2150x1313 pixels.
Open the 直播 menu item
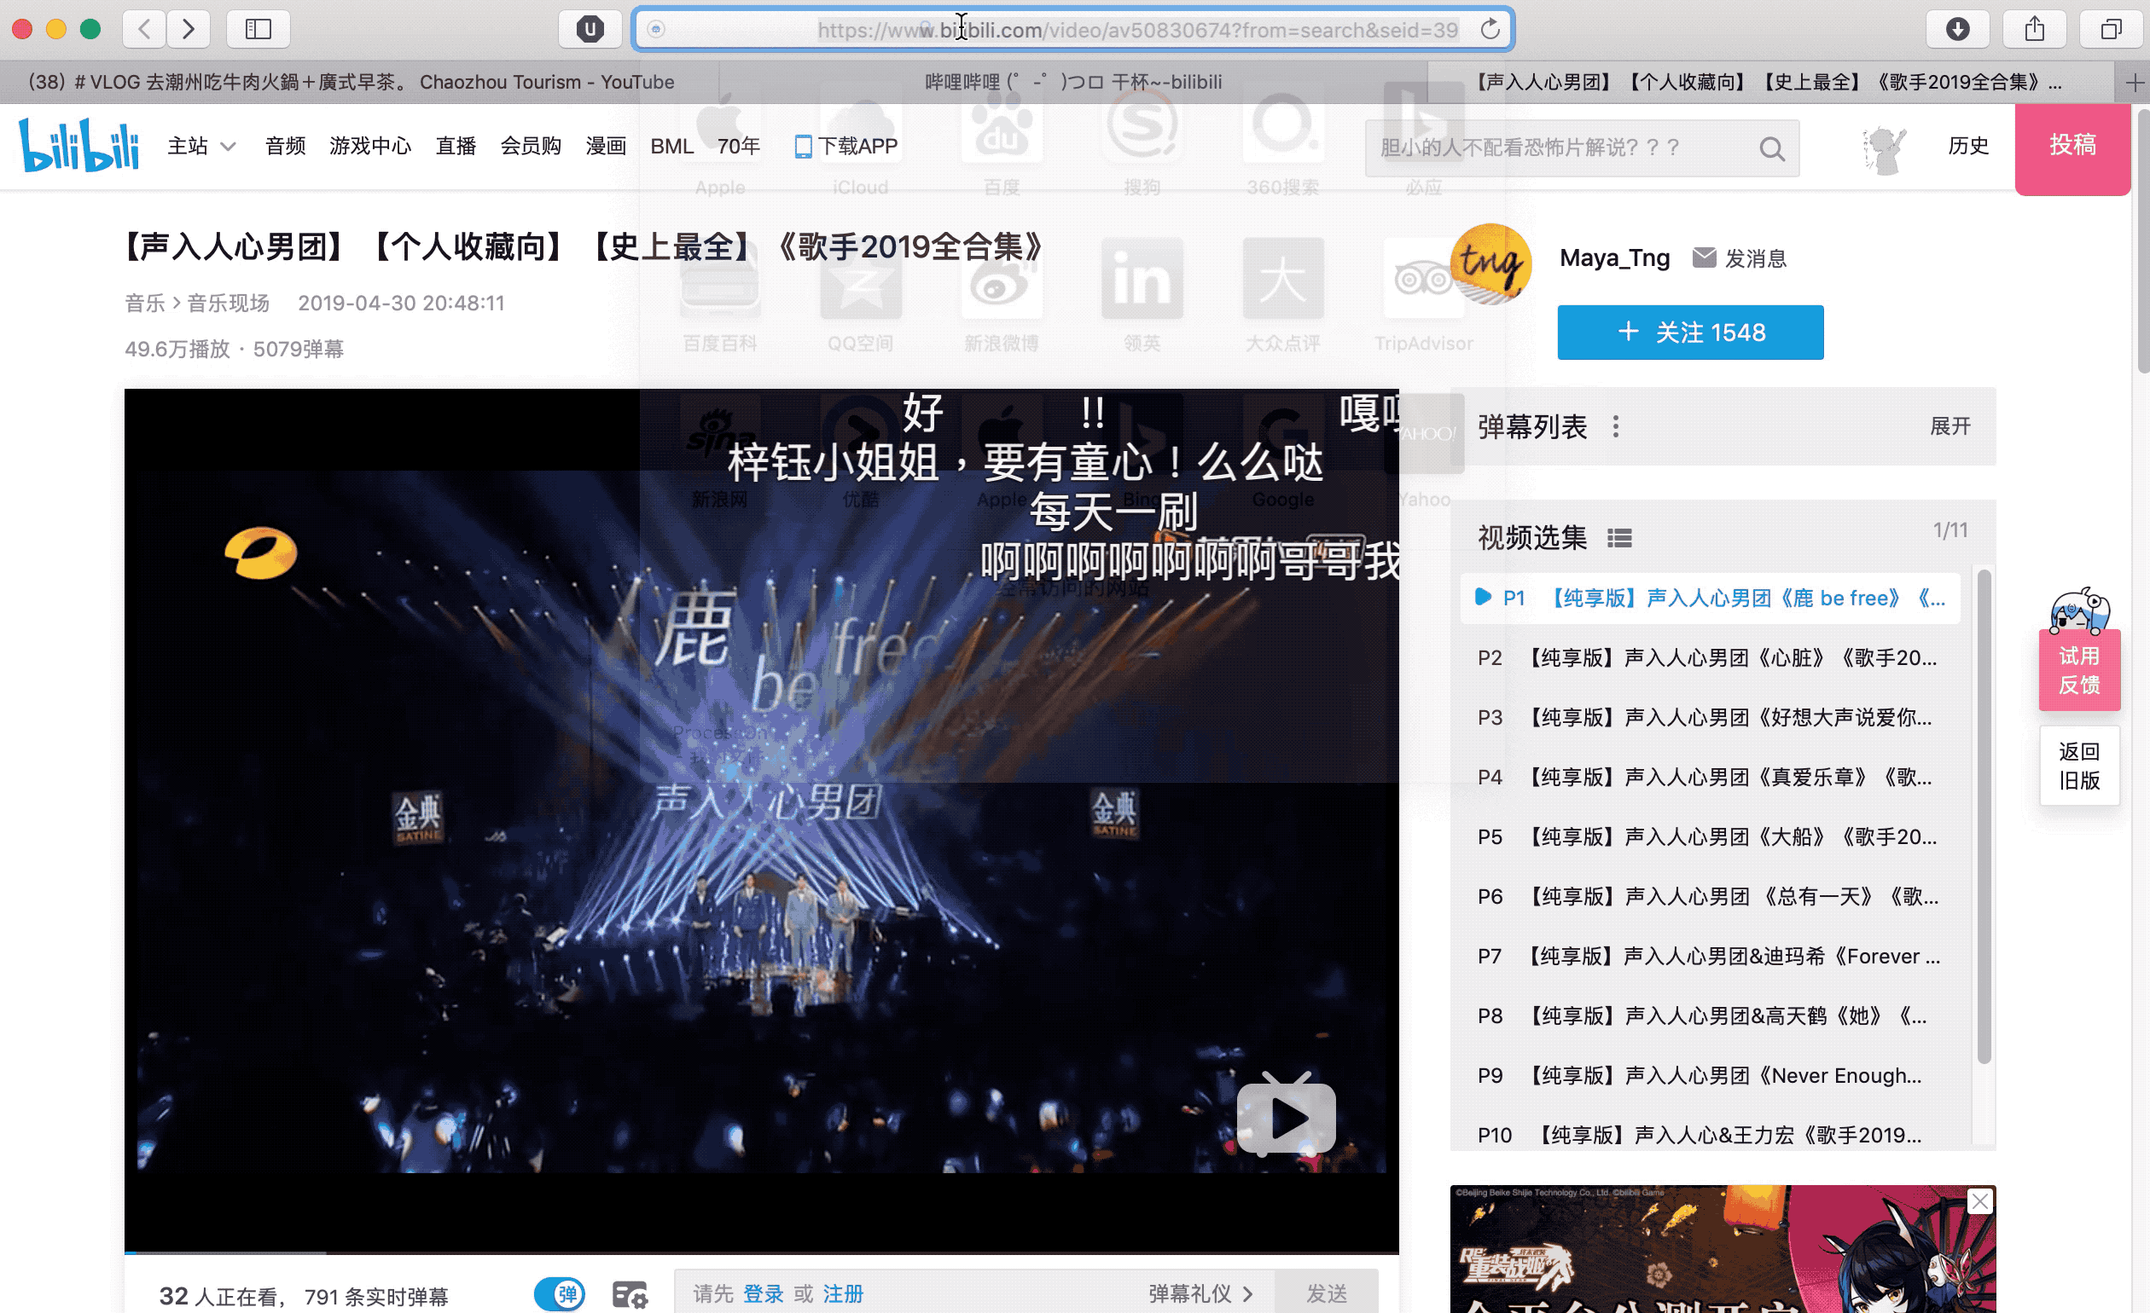pos(456,147)
